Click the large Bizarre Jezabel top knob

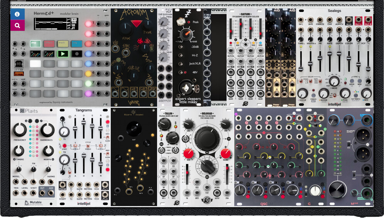[134, 129]
